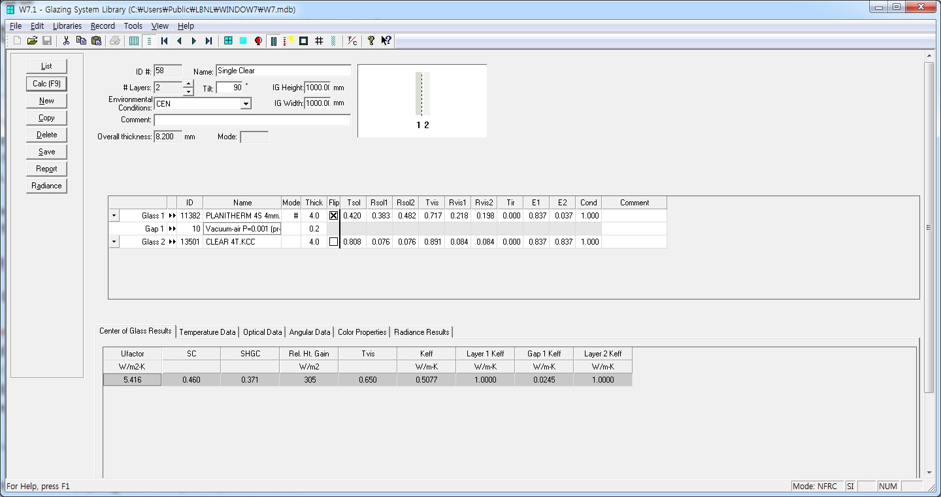
Task: Click the scissors Cut icon
Action: tap(66, 41)
